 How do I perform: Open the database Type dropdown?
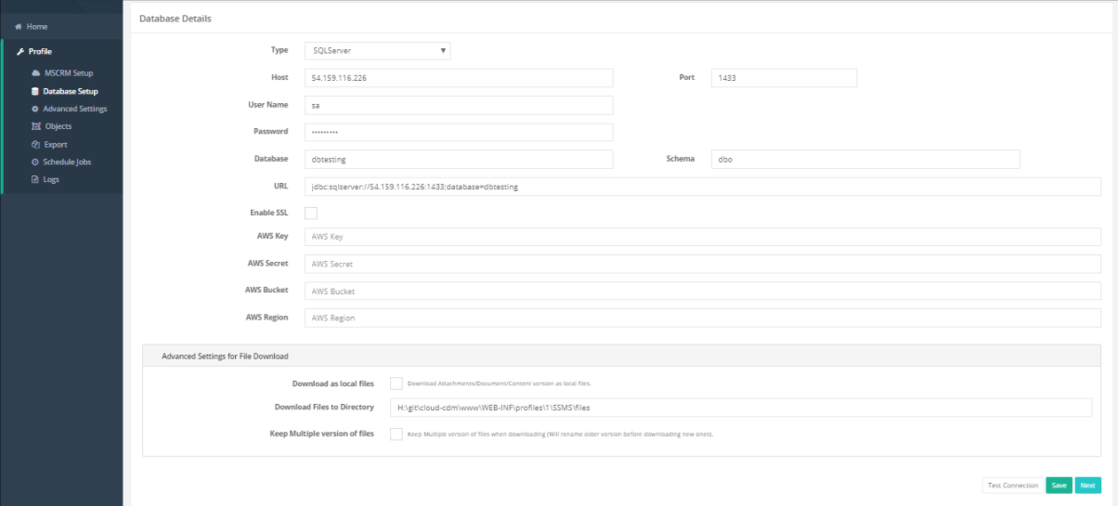377,51
